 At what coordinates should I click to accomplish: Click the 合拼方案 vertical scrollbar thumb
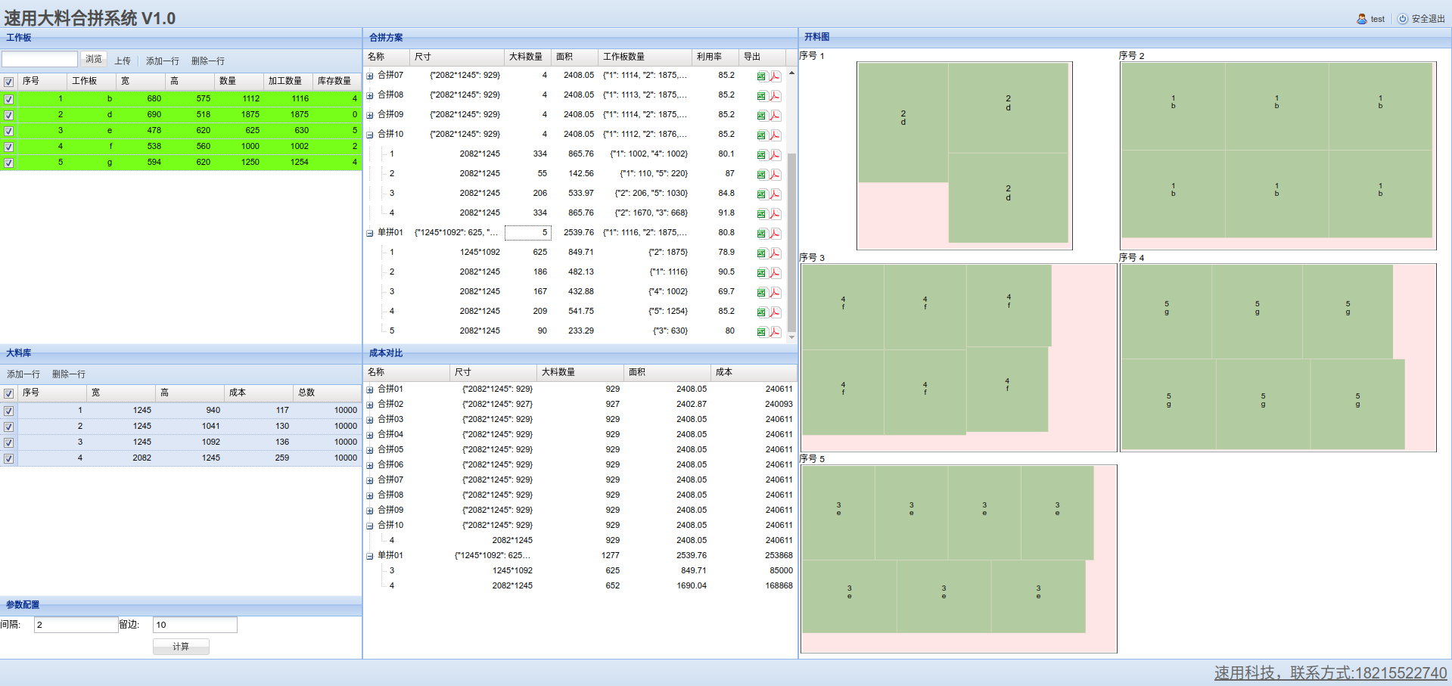(x=791, y=242)
